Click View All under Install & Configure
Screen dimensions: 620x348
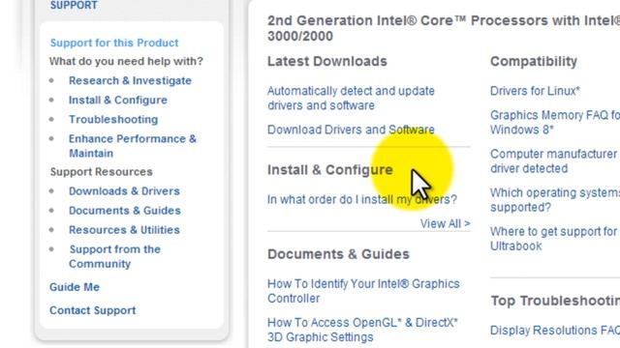click(446, 223)
